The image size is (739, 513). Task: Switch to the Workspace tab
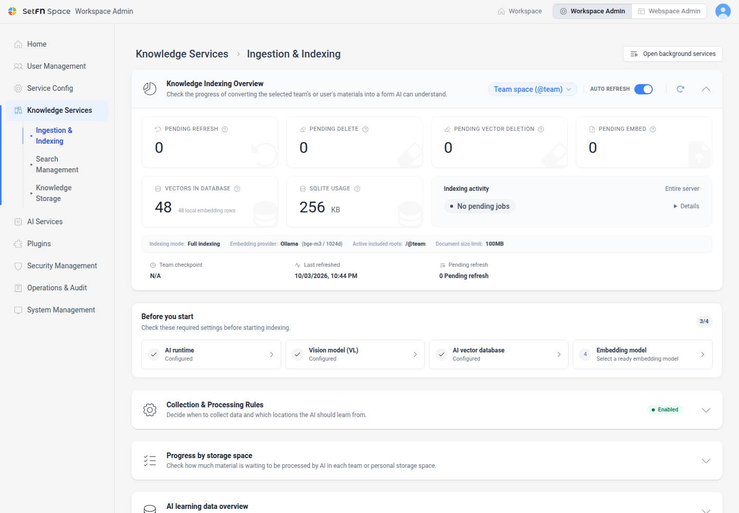click(520, 11)
